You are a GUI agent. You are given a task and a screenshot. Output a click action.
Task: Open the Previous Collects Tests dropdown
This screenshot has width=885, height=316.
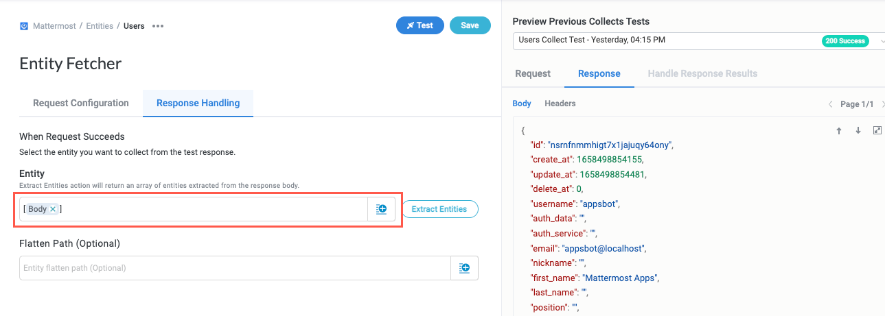pos(697,40)
